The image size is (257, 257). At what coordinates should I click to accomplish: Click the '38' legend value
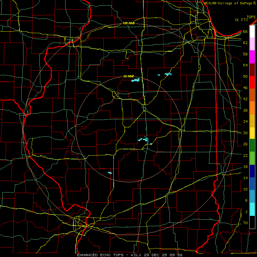pyautogui.click(x=245, y=110)
